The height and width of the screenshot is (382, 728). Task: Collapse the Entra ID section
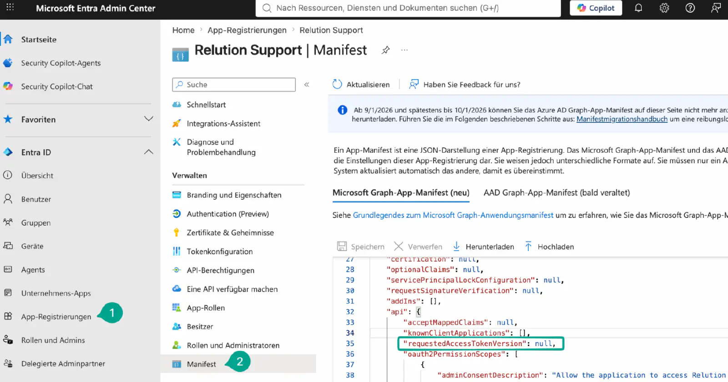tap(148, 152)
